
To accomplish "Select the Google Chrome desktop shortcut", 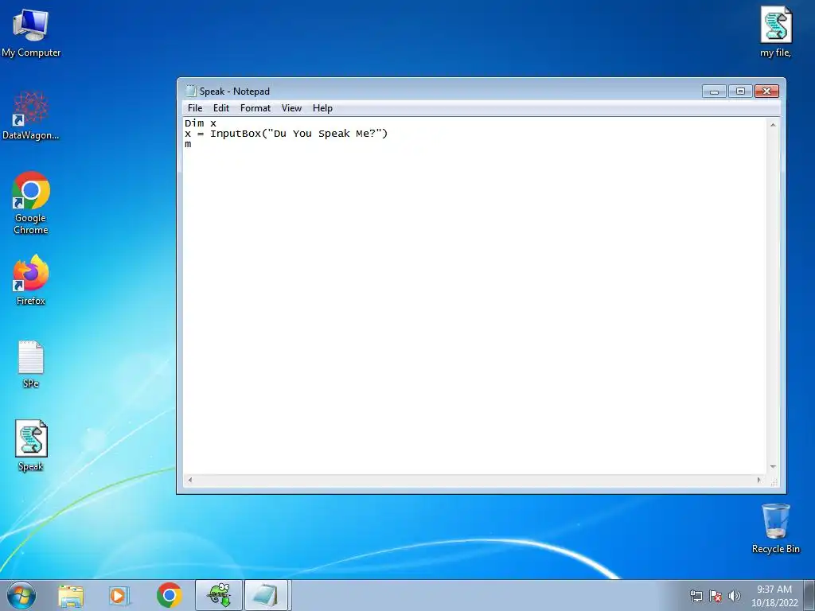I will pos(31,203).
